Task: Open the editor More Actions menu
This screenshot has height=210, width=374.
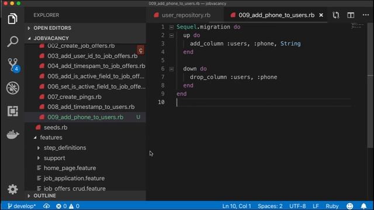Action: pos(366,15)
